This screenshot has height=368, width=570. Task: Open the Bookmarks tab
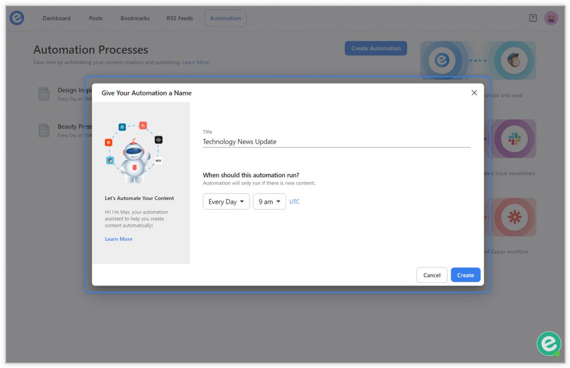point(135,18)
